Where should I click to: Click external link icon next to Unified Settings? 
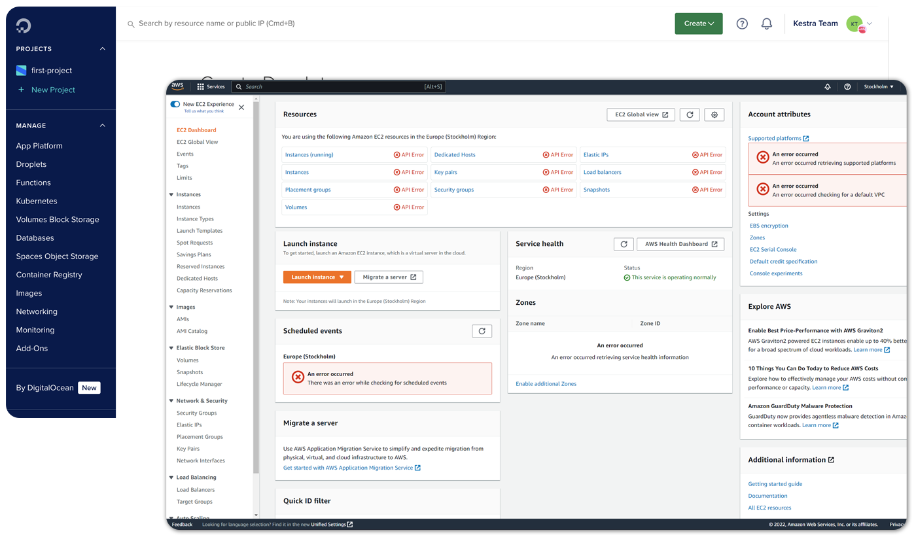pos(350,525)
